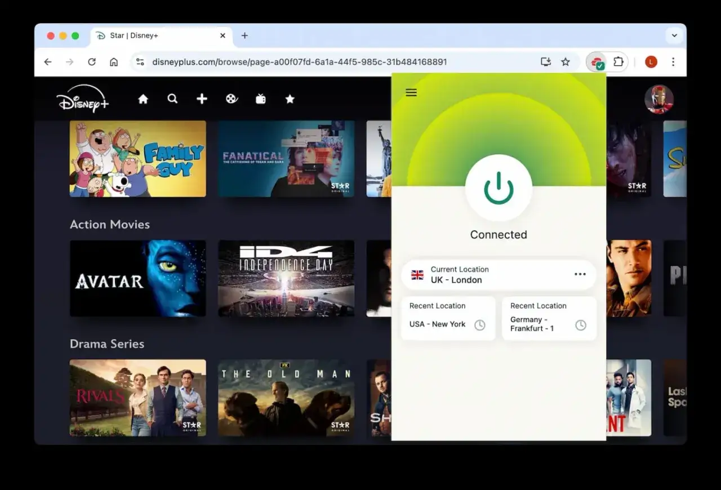Click the Drama Series heading
721x490 pixels.
107,344
